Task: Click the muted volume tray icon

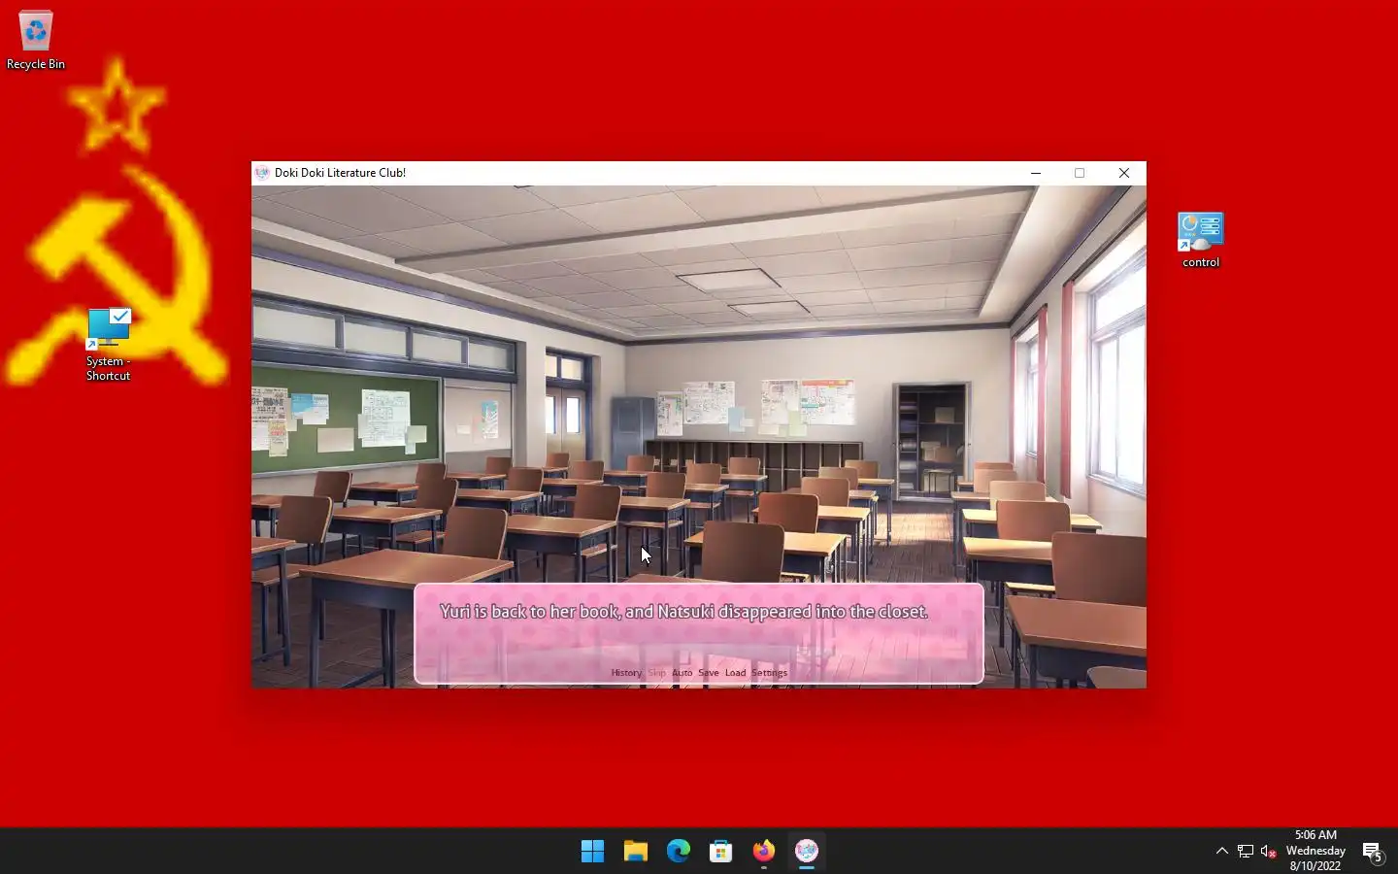Action: coord(1268,851)
